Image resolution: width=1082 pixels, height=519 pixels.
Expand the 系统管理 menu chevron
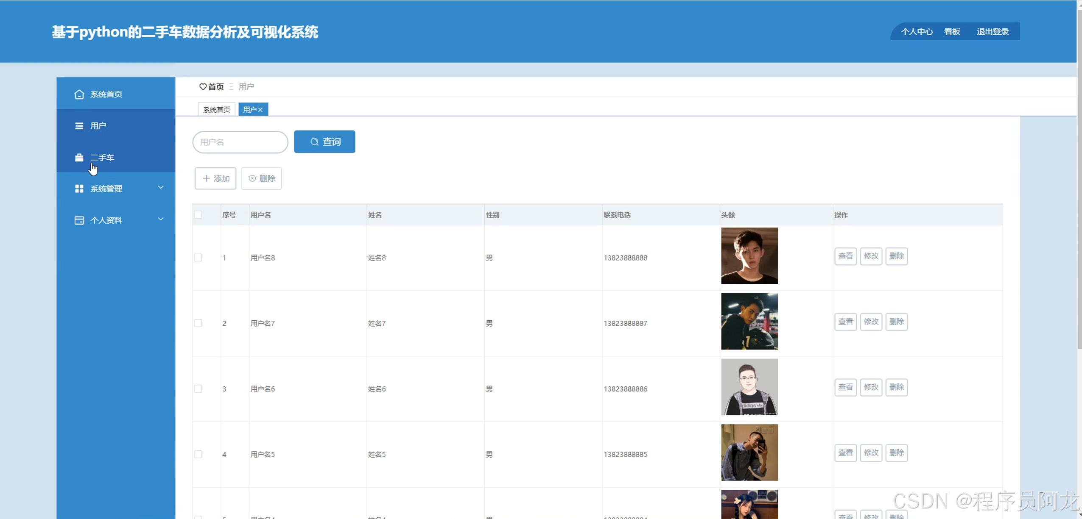[x=161, y=187]
